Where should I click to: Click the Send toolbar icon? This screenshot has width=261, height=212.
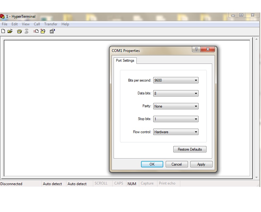pyautogui.click(x=36, y=31)
